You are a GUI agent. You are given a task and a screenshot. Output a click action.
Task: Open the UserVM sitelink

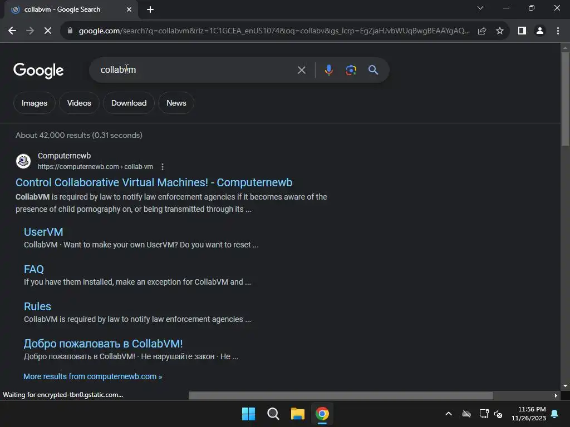coord(43,232)
